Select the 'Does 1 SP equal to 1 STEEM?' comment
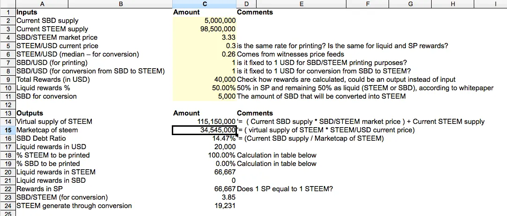 (285, 189)
